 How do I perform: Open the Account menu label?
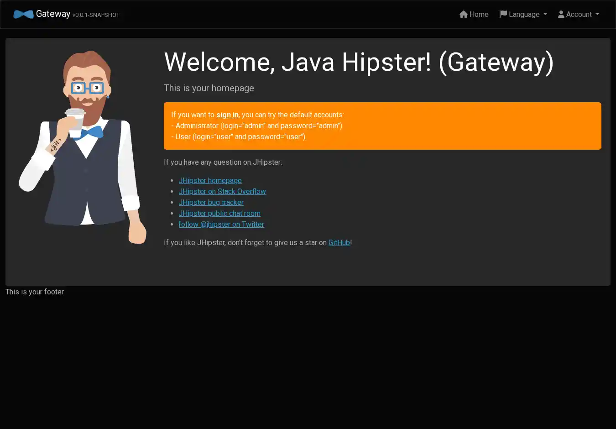tap(579, 15)
